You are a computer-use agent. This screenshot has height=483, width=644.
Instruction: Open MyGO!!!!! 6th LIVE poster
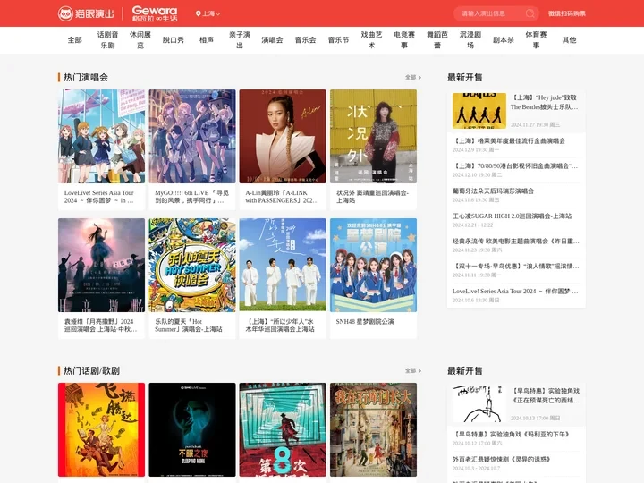[x=192, y=136]
